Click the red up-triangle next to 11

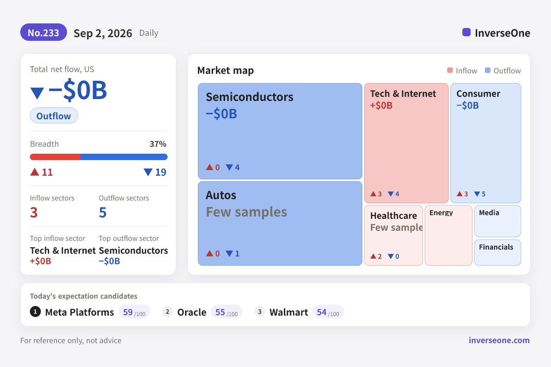34,172
